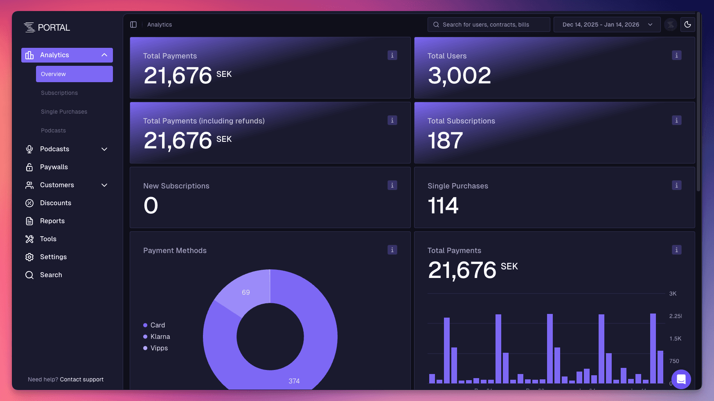Open the date range dropdown

pos(607,25)
